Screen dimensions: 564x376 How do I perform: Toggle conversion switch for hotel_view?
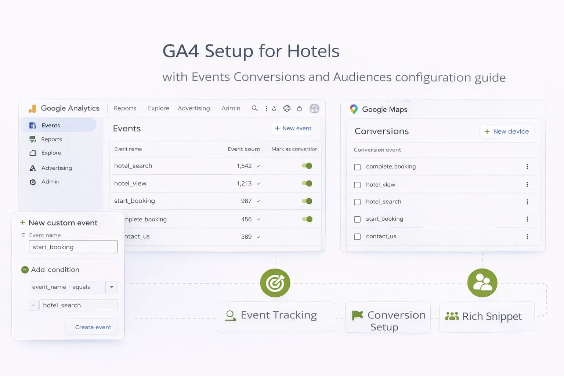[x=307, y=183]
